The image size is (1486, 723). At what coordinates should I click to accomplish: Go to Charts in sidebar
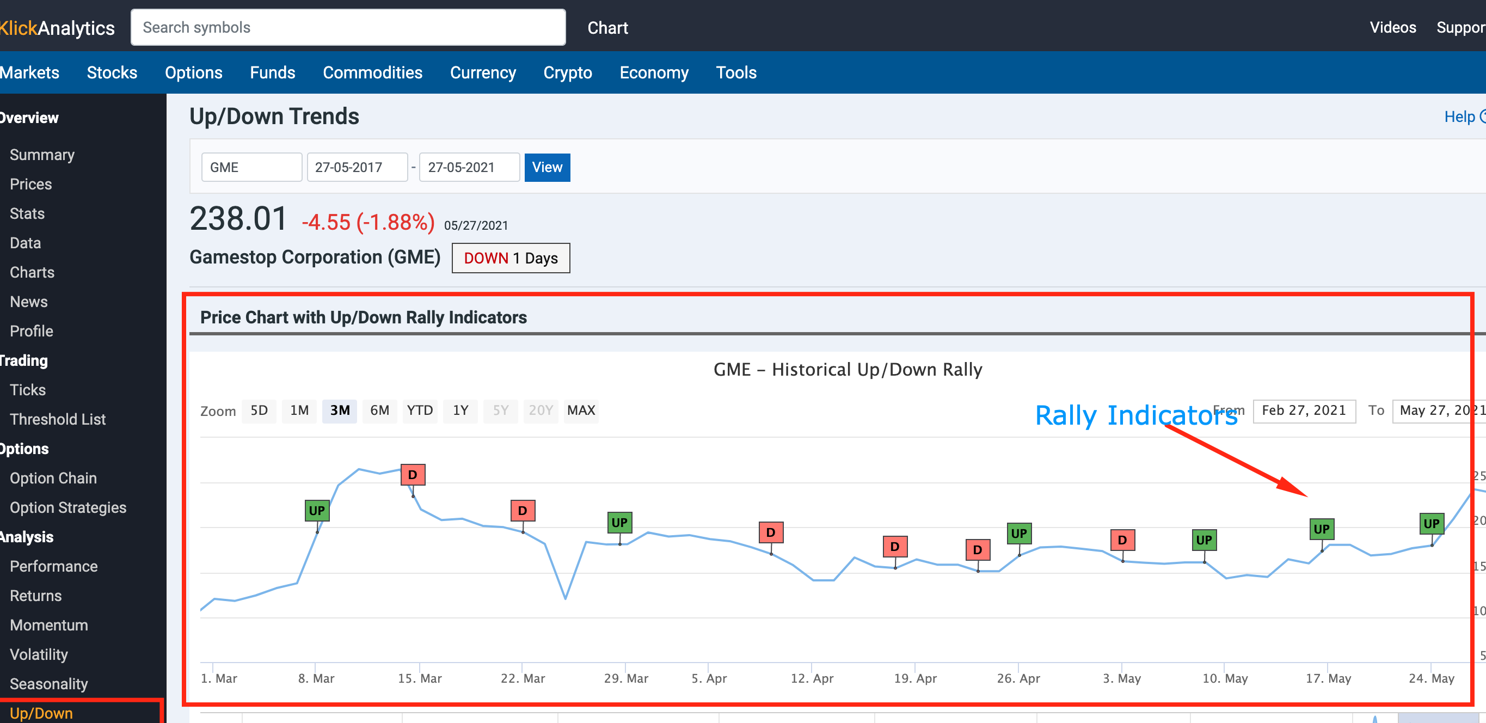pos(32,272)
